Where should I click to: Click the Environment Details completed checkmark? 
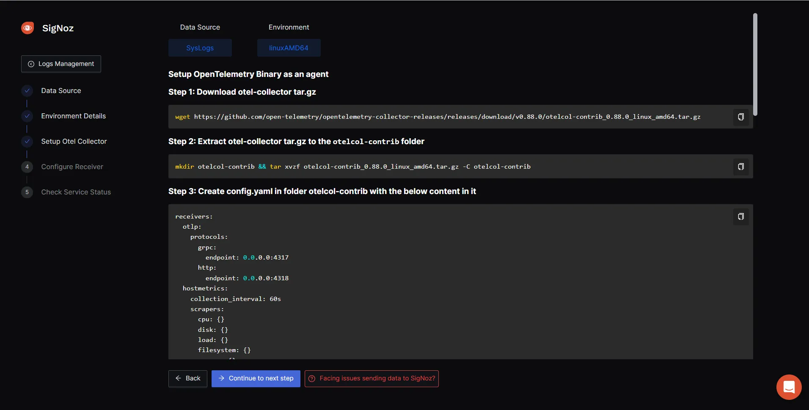27,116
